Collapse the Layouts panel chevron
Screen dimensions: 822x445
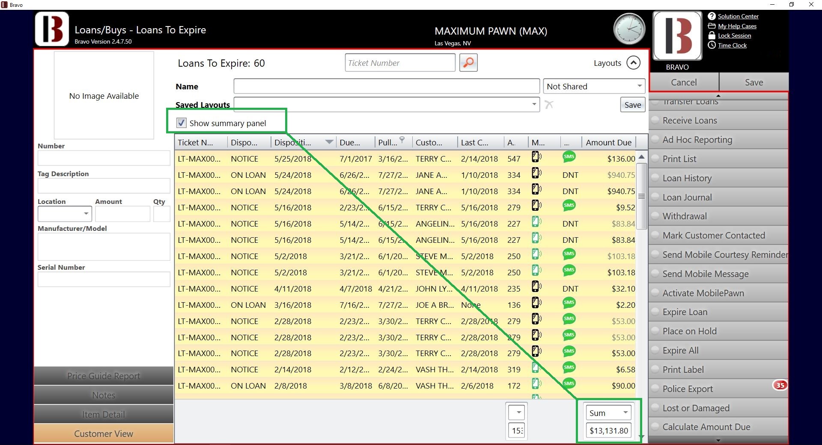tap(633, 63)
